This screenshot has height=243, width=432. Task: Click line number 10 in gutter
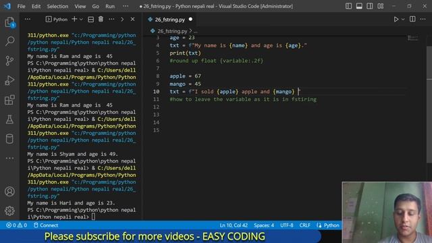pyautogui.click(x=156, y=92)
